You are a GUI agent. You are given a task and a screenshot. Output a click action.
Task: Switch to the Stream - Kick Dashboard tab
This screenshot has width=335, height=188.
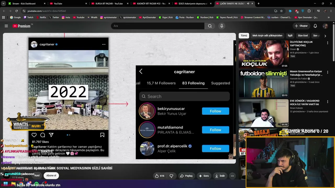click(x=27, y=4)
